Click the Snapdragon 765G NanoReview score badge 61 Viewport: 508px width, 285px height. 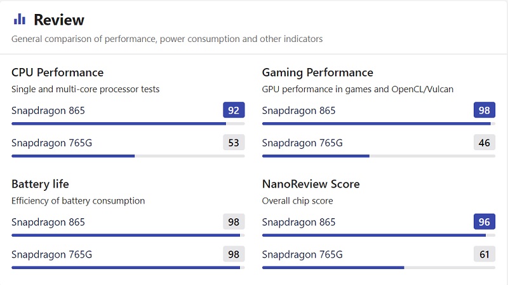485,254
